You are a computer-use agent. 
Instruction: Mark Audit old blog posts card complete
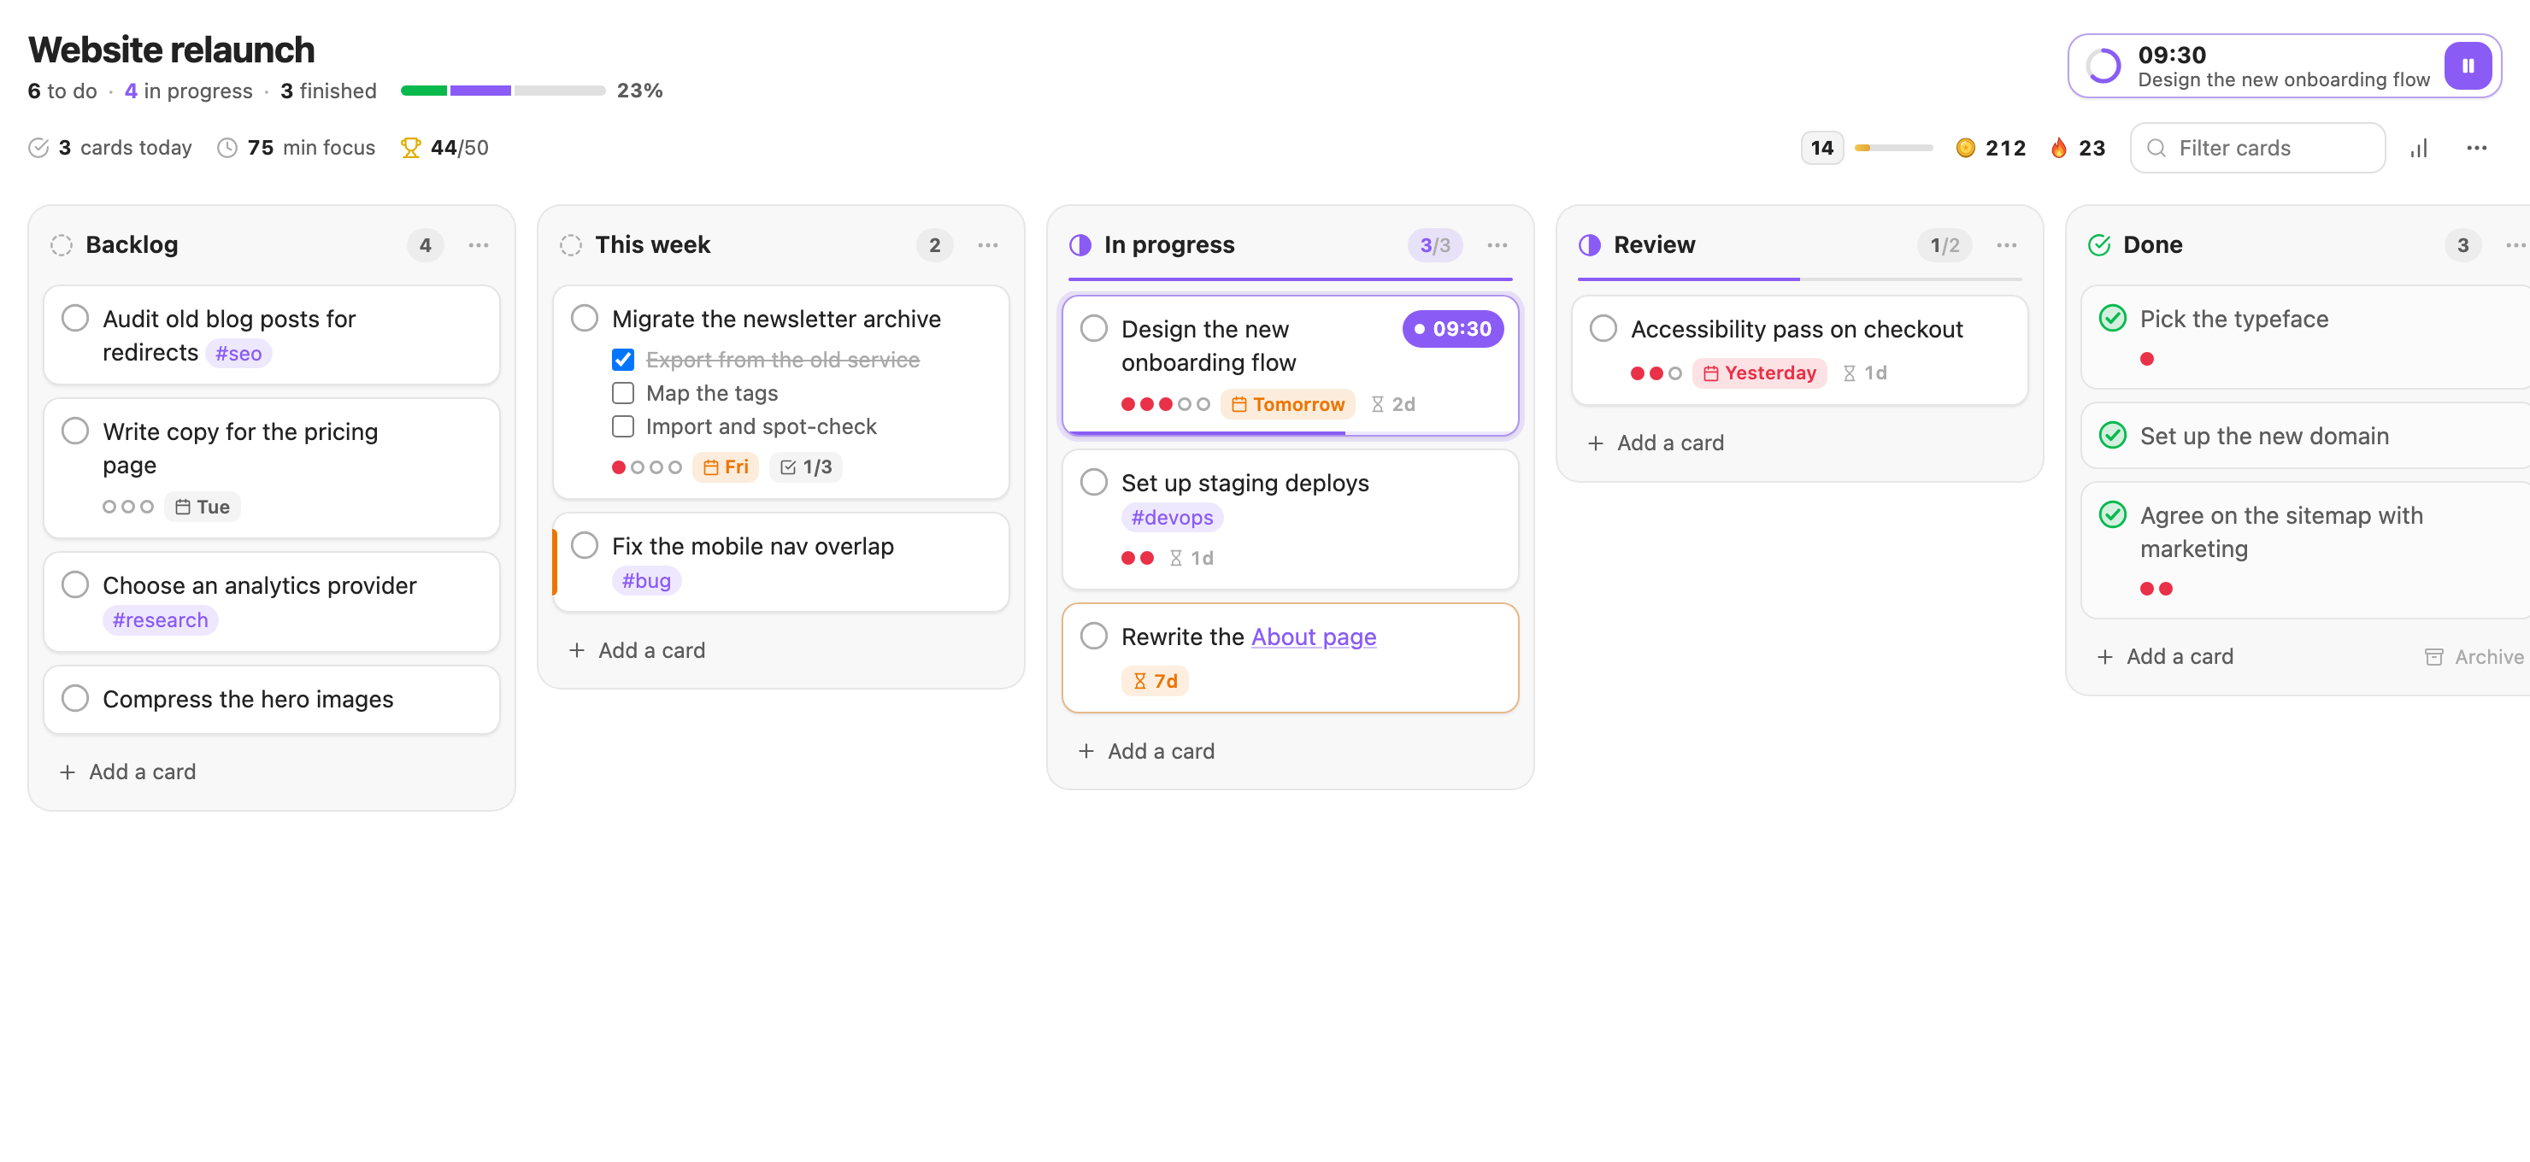coord(74,318)
